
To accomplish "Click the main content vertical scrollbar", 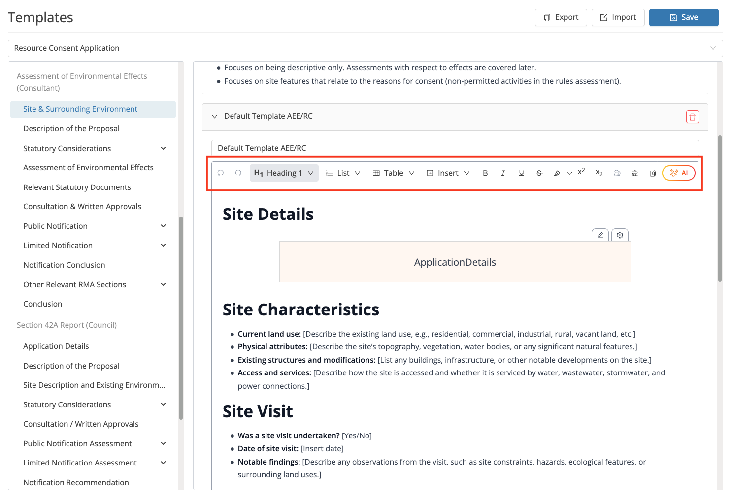I will tap(720, 208).
